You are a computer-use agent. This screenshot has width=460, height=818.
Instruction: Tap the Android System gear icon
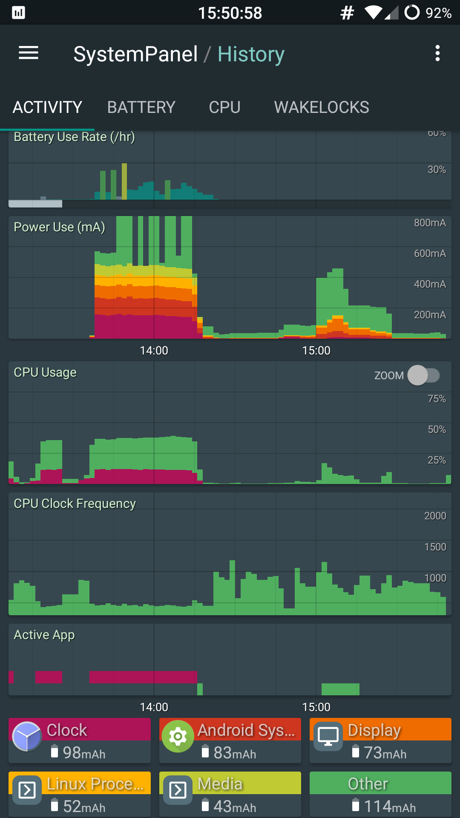[178, 737]
